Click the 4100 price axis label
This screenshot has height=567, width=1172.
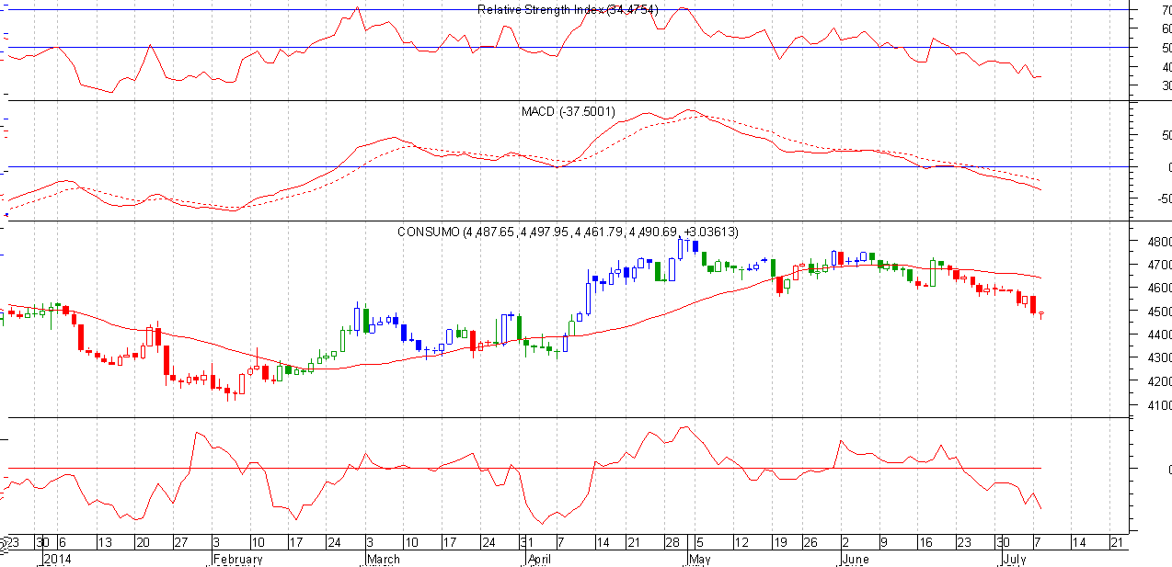1158,405
